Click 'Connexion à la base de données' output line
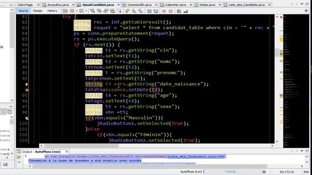Viewport: 312px width, 175px height. click(85, 160)
